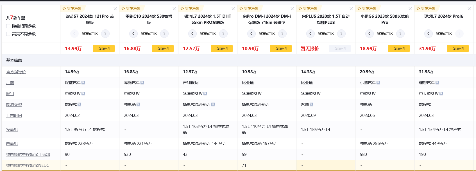This screenshot has width=476, height=171.
Task: Request 询底价 for 银河L7 at 12.57万
Action: [222, 48]
